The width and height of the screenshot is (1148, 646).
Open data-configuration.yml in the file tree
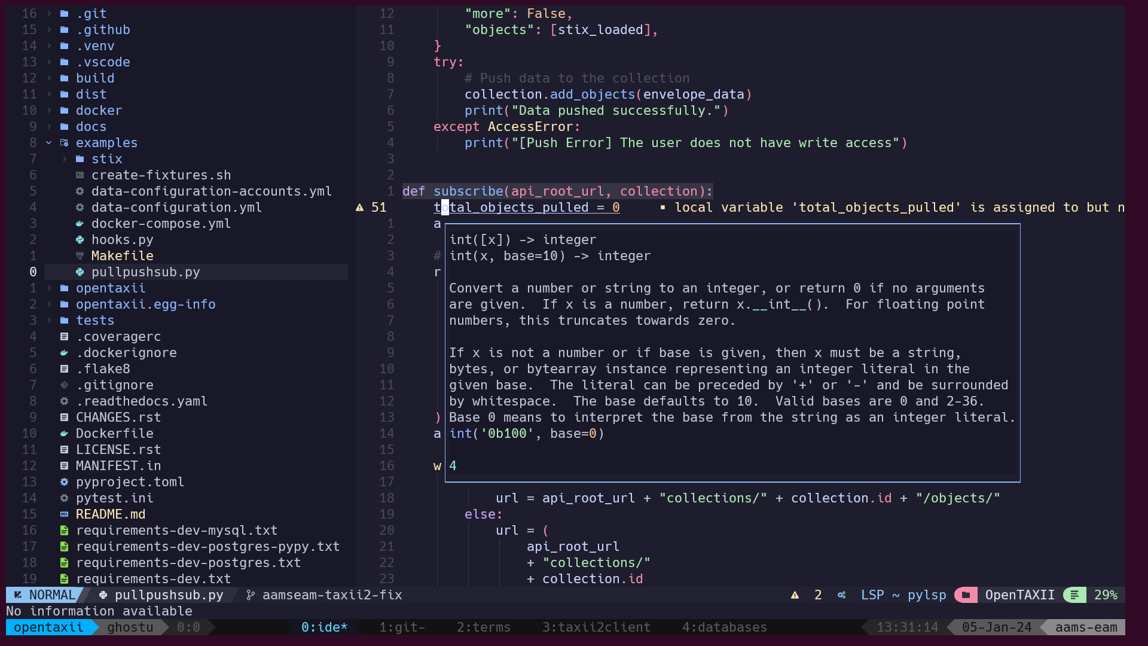[176, 208]
